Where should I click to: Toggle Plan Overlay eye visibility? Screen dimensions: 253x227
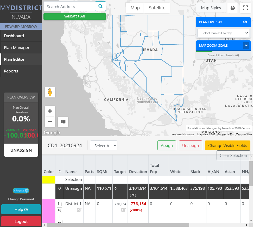[245, 22]
